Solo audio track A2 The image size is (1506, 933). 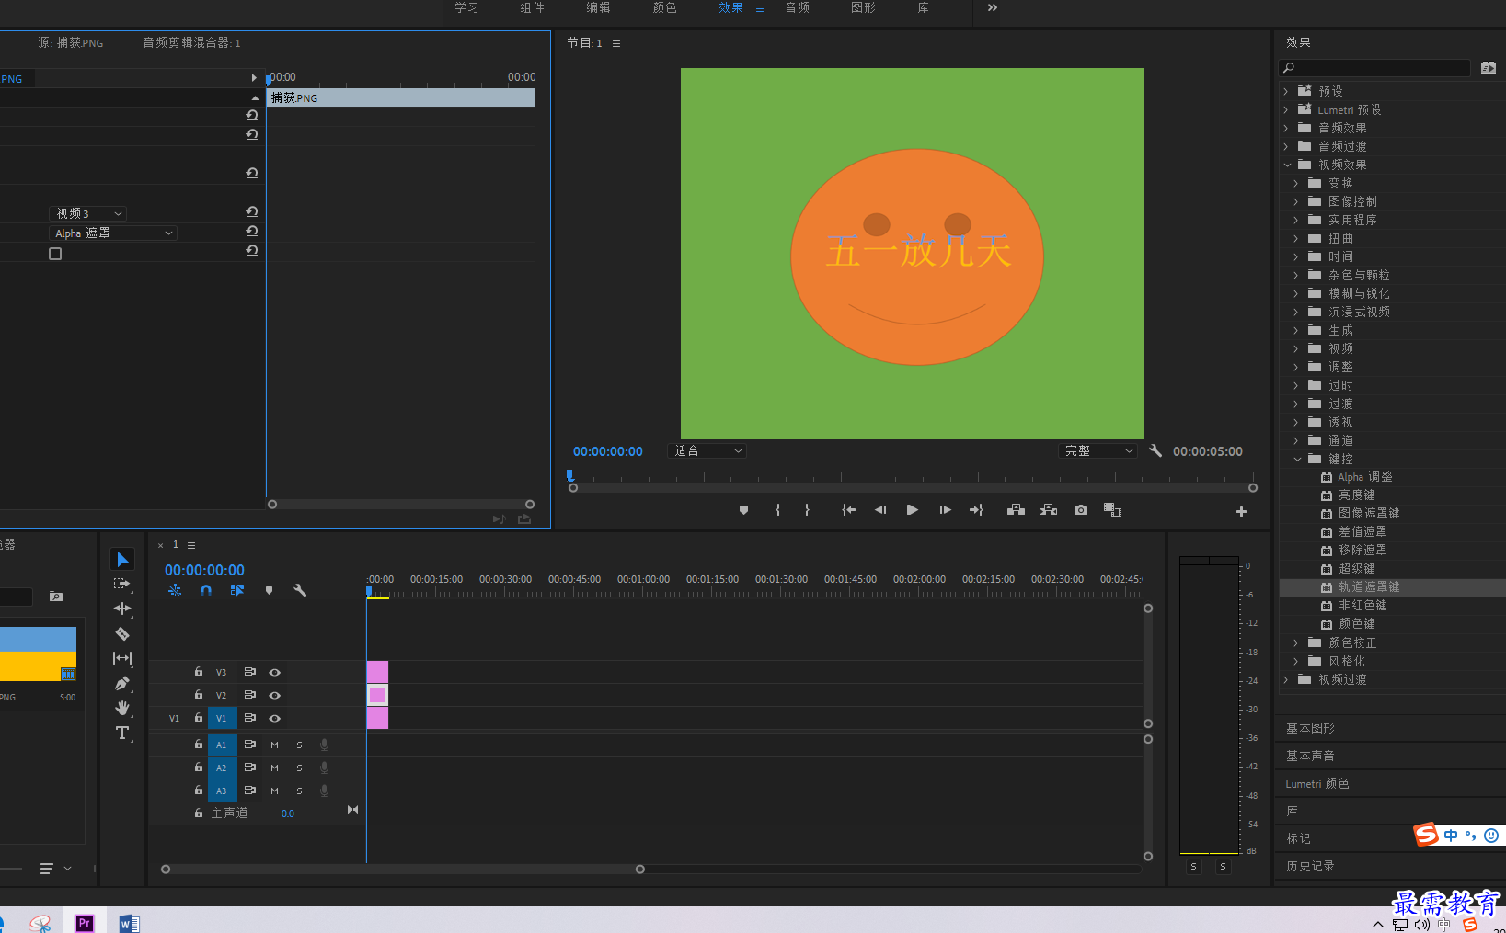[299, 768]
